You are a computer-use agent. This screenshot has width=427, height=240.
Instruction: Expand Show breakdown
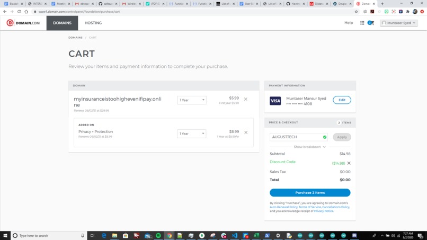(x=309, y=147)
